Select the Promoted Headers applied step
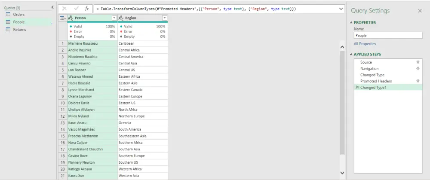 [388, 81]
